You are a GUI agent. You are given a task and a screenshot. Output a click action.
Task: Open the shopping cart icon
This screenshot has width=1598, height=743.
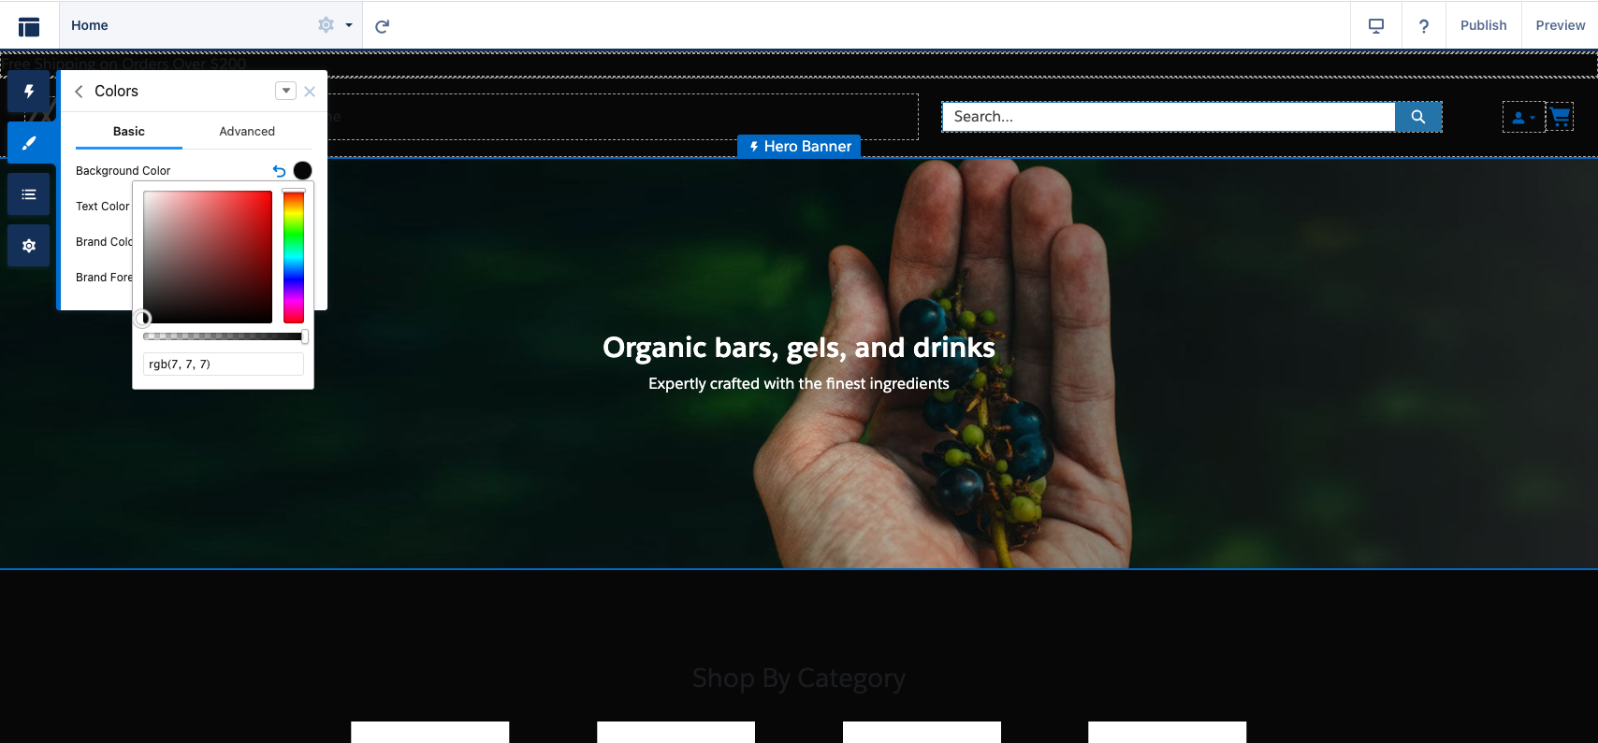1560,117
